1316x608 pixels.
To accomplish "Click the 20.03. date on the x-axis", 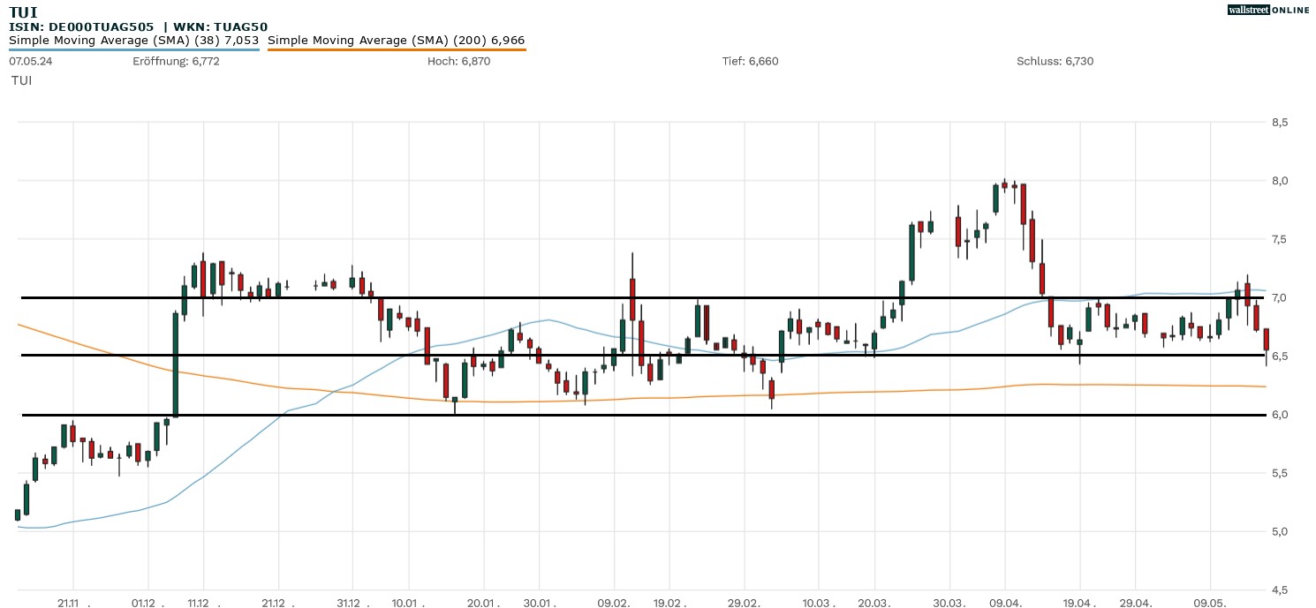I will coord(874,602).
